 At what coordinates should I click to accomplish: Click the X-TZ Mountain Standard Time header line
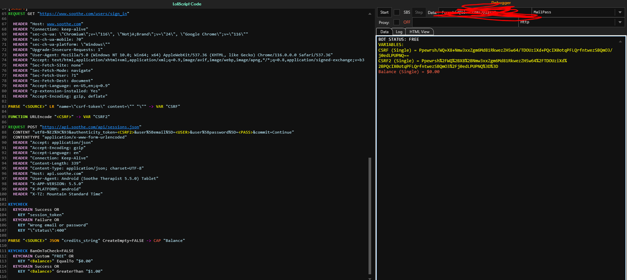(58, 194)
